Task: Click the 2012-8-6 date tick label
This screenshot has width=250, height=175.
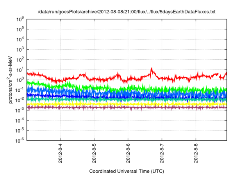Action: [x=128, y=153]
